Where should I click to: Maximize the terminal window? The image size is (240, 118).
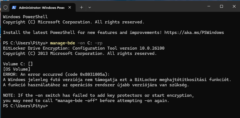click(x=221, y=6)
